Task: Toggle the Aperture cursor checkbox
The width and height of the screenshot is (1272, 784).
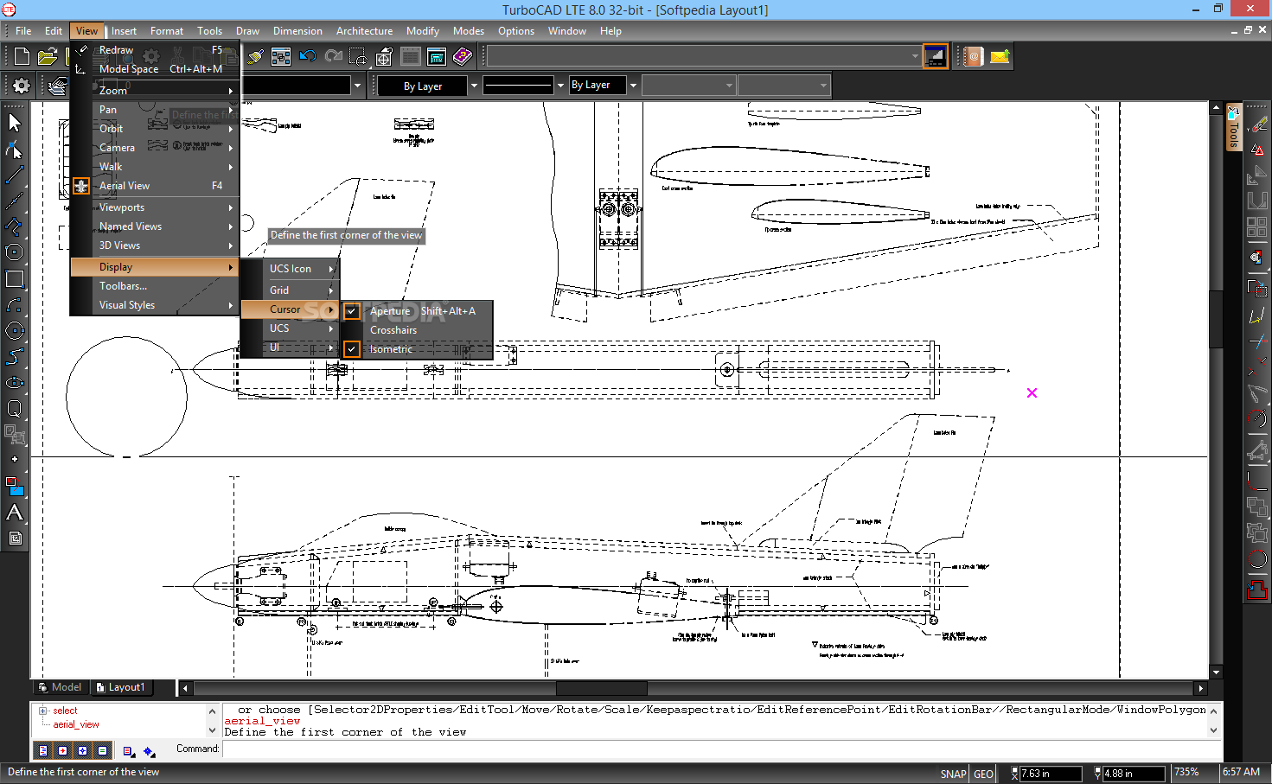Action: tap(352, 311)
